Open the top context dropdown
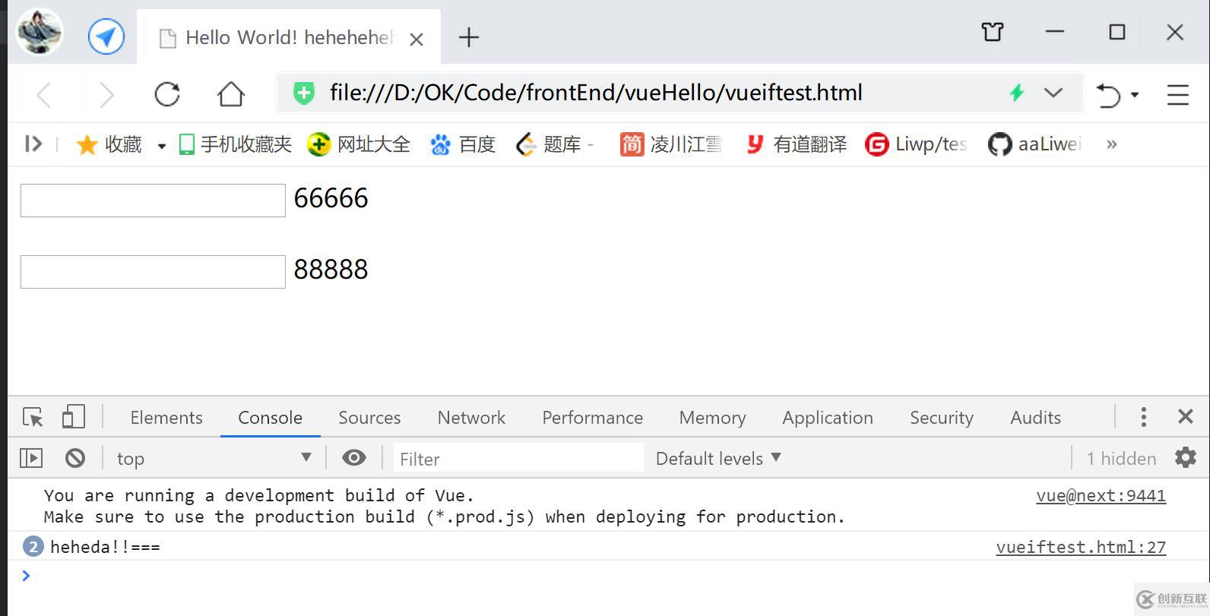The width and height of the screenshot is (1210, 616). pos(214,458)
